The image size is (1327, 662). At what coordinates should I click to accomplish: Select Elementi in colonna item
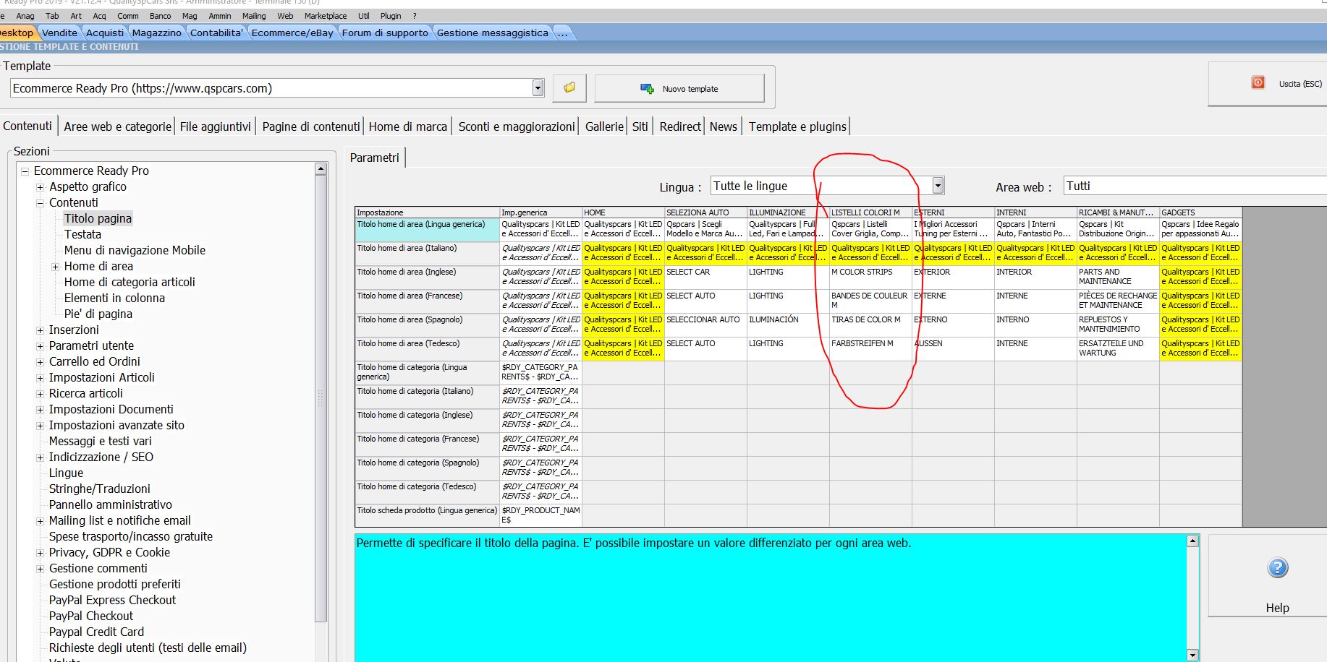pos(114,298)
